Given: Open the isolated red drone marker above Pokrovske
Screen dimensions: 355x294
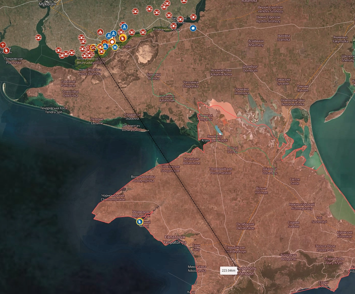Looking at the screenshot, I should coord(38,38).
